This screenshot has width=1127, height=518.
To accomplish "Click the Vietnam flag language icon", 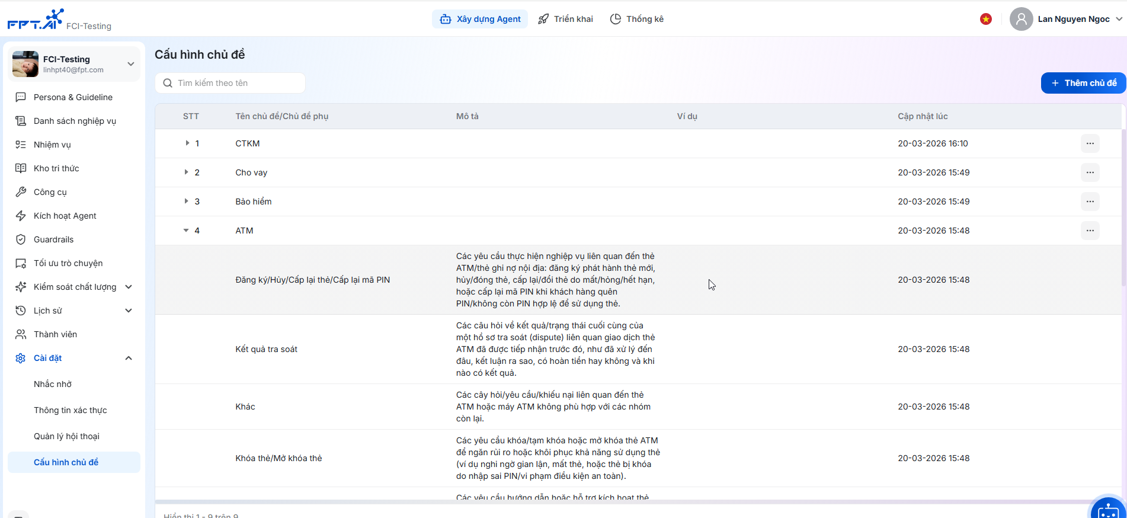I will [x=986, y=19].
